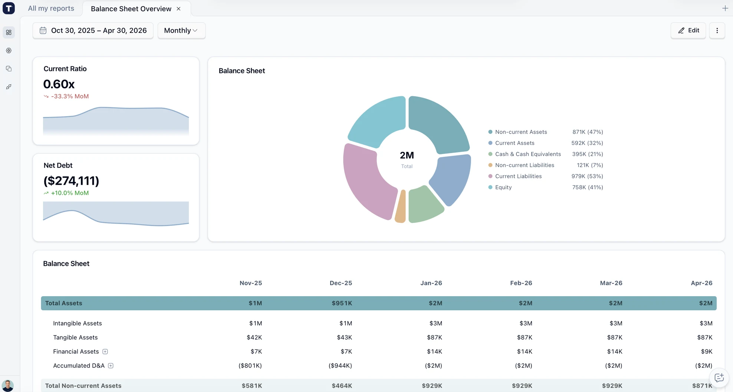Click the Current Liabilities legend dot

point(490,176)
